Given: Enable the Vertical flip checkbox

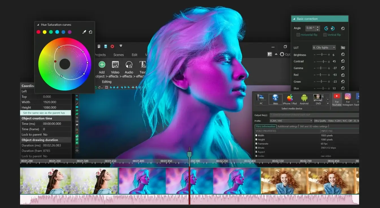Looking at the screenshot, I should (325, 35).
